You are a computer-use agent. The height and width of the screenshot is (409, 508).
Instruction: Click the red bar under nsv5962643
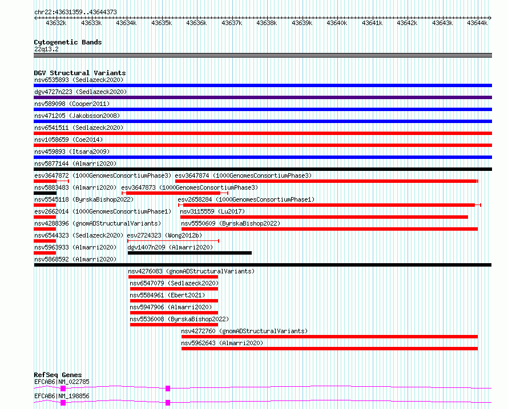329,349
